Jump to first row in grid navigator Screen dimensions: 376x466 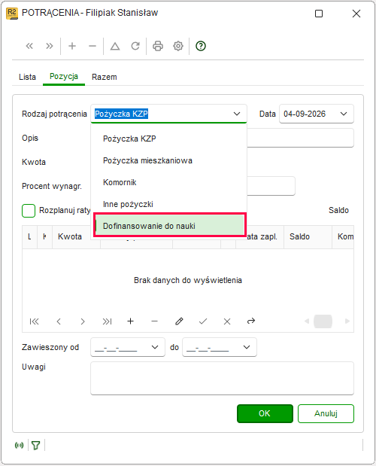click(x=35, y=321)
